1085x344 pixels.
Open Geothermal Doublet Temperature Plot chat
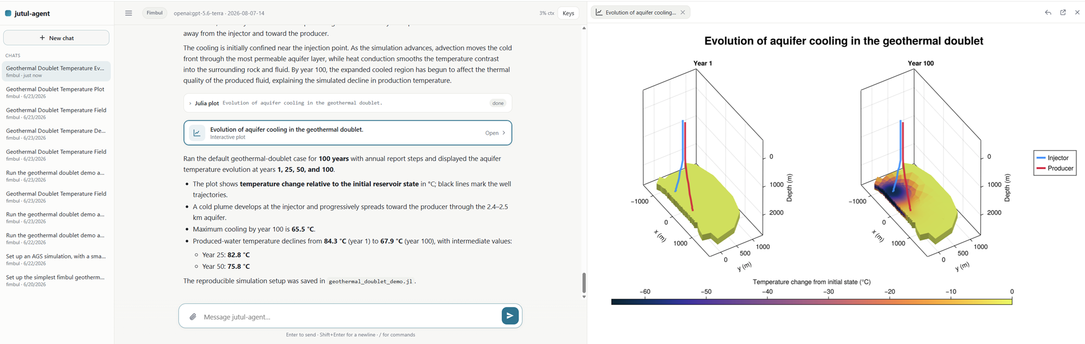tap(56, 92)
